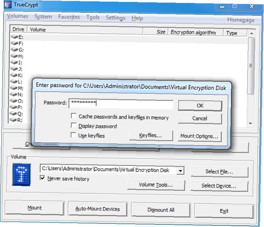Select the J: drive icon
264x227 pixels.
[14, 69]
